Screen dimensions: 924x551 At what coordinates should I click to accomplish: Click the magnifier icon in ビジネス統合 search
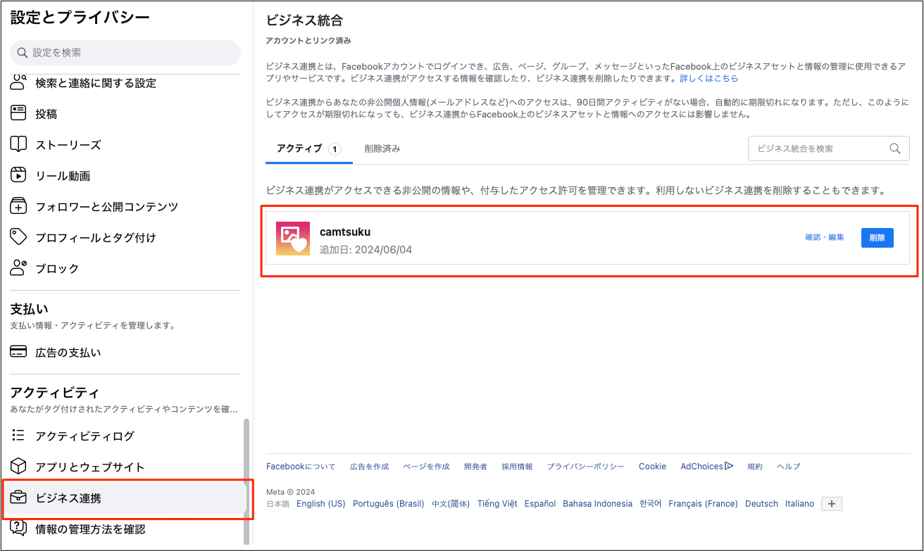[895, 148]
